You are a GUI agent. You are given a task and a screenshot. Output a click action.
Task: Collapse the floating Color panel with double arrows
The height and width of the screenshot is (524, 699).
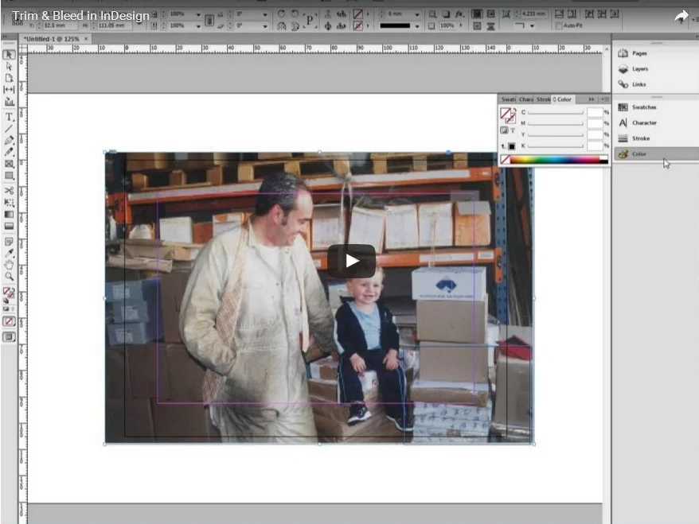point(591,99)
